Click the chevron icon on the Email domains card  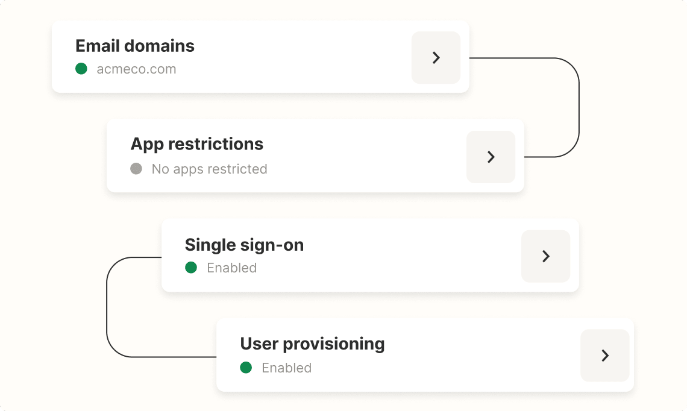click(436, 57)
